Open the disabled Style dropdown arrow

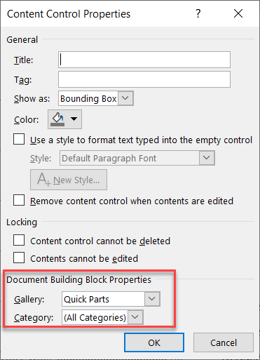[x=207, y=158]
